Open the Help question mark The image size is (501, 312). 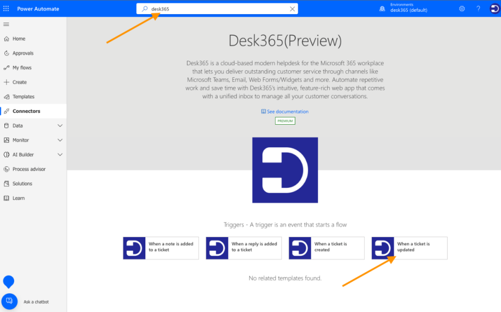478,9
